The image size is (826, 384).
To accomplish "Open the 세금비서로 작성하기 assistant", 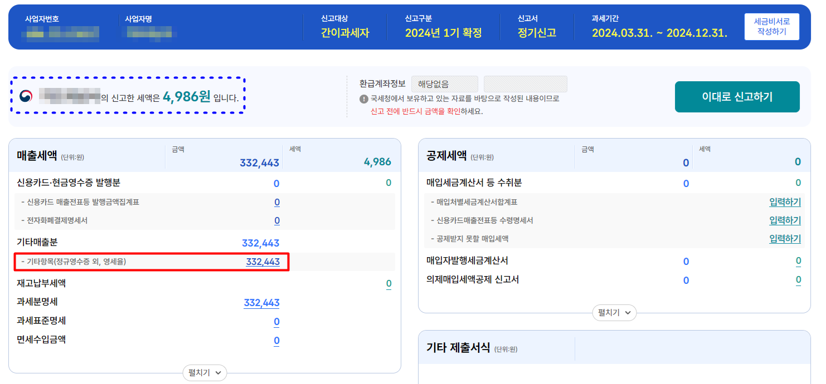I will coord(771,26).
